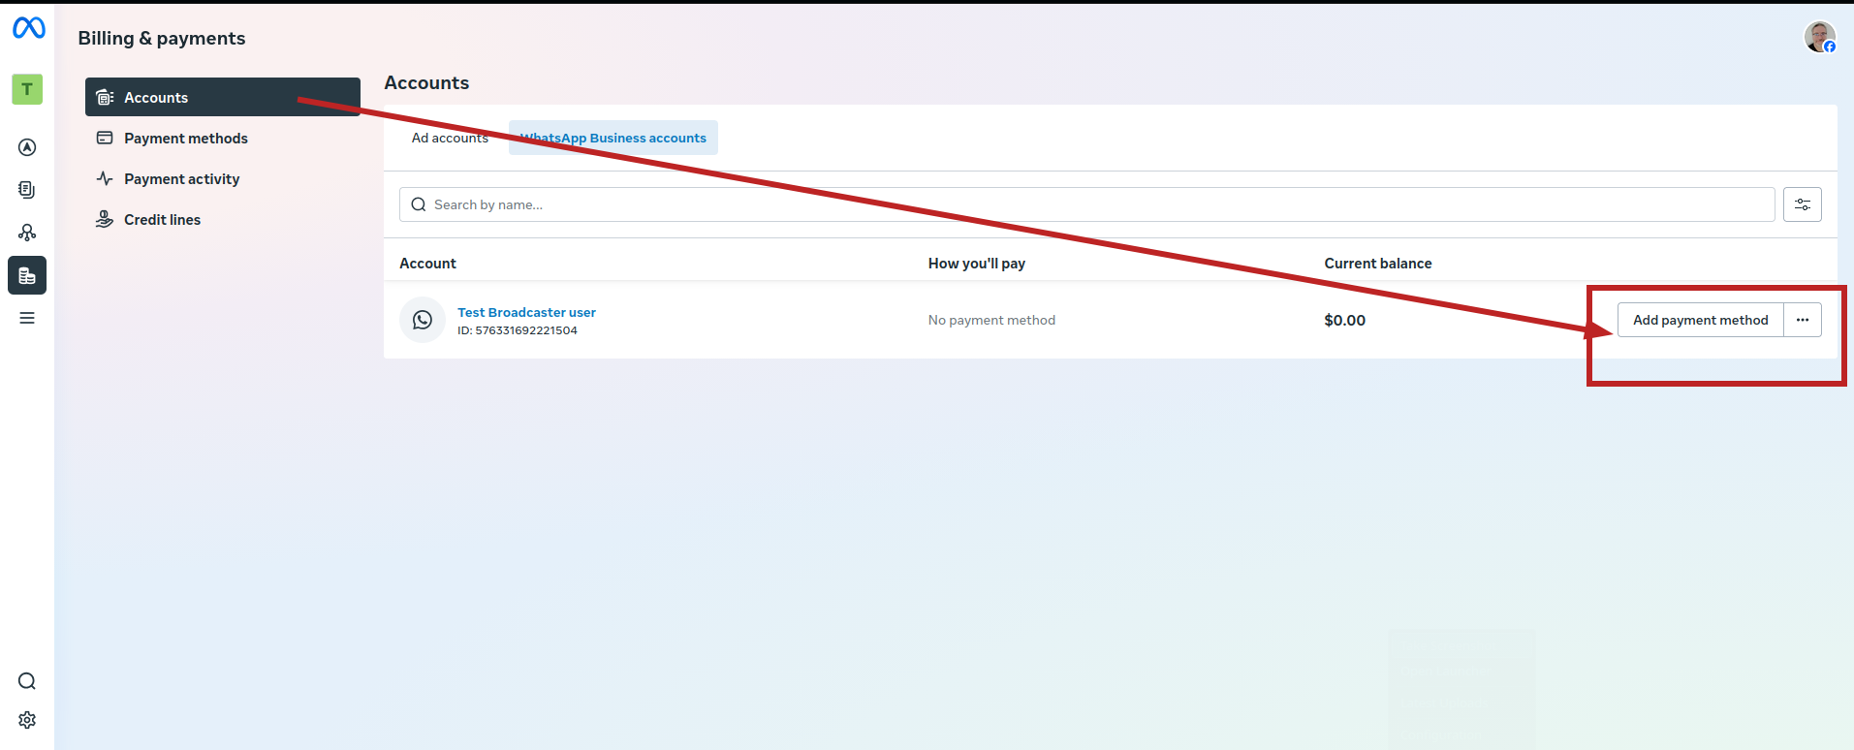Click the $0.00 balance value
The width and height of the screenshot is (1854, 750).
click(1345, 320)
